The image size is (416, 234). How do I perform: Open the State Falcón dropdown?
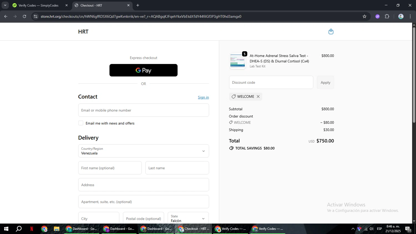point(188,218)
